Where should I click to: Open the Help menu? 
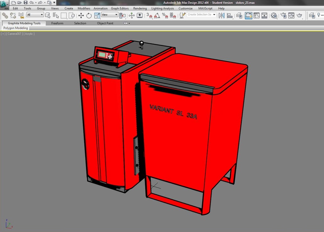point(221,8)
